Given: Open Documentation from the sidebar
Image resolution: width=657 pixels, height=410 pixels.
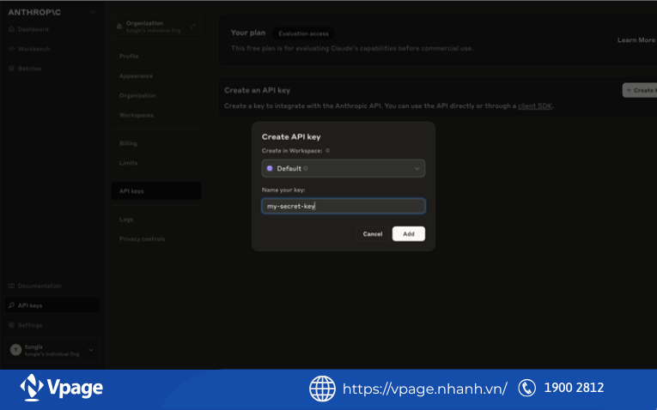Looking at the screenshot, I should [x=40, y=286].
